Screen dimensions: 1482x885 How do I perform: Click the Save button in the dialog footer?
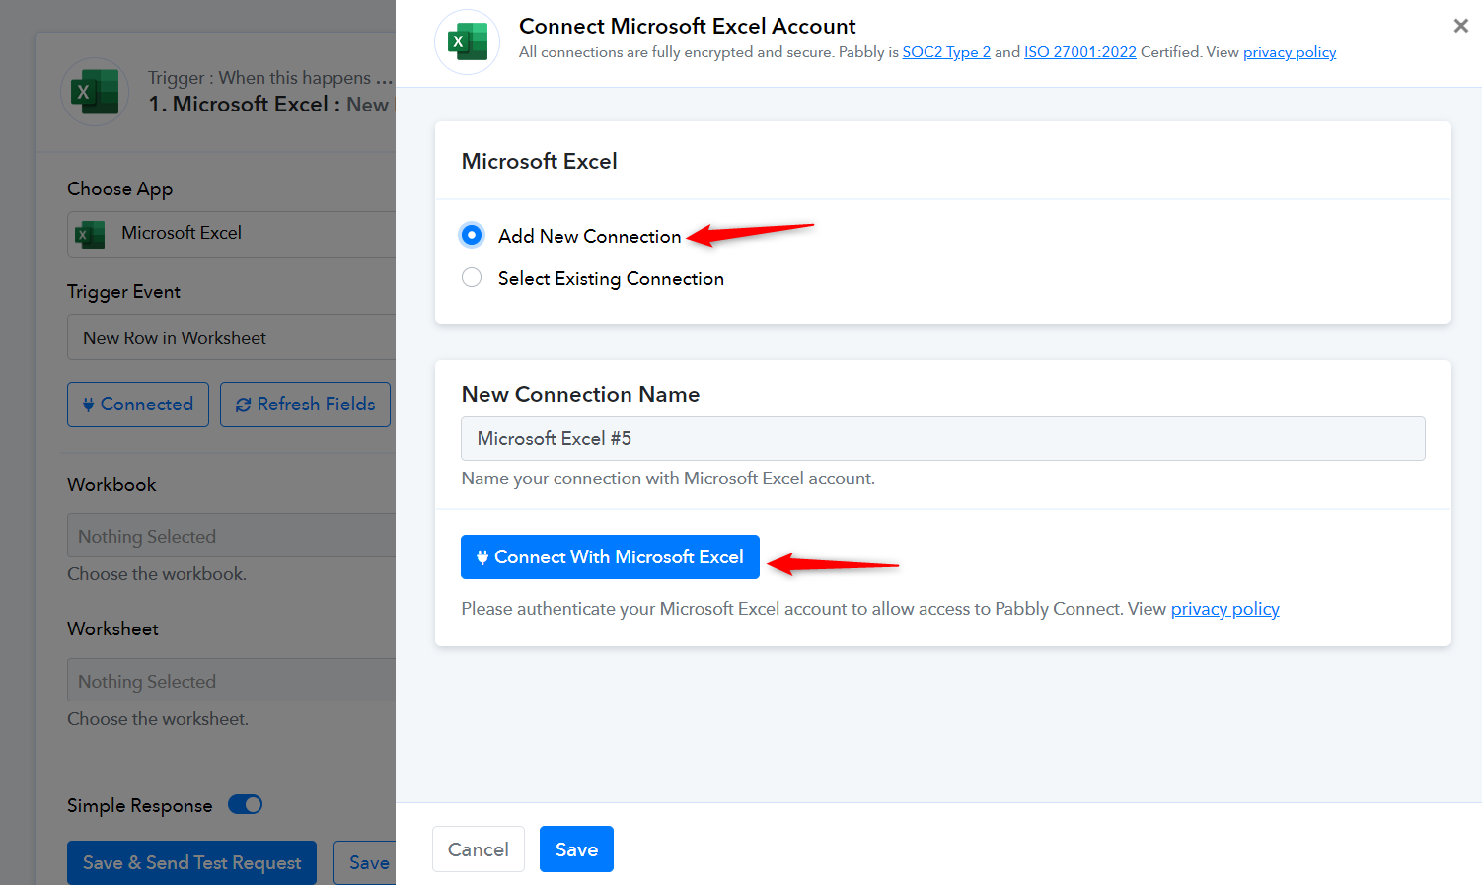click(576, 849)
